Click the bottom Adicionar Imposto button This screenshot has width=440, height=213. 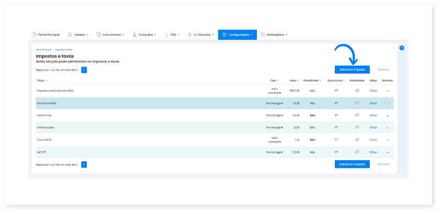pyautogui.click(x=352, y=164)
